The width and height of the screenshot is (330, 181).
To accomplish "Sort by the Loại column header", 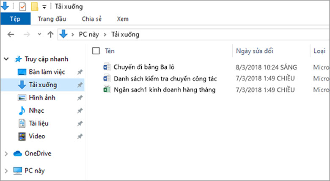I will click(319, 51).
